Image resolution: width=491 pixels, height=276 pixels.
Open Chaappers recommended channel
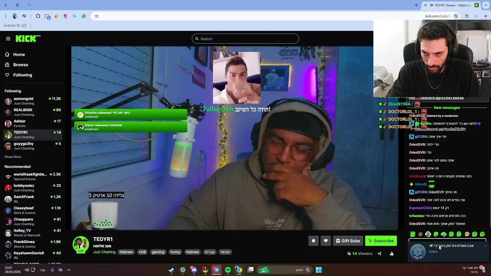click(x=33, y=222)
